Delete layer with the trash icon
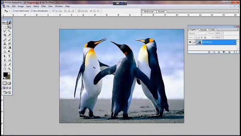Screen dimensions: 241x136 tap(234, 52)
